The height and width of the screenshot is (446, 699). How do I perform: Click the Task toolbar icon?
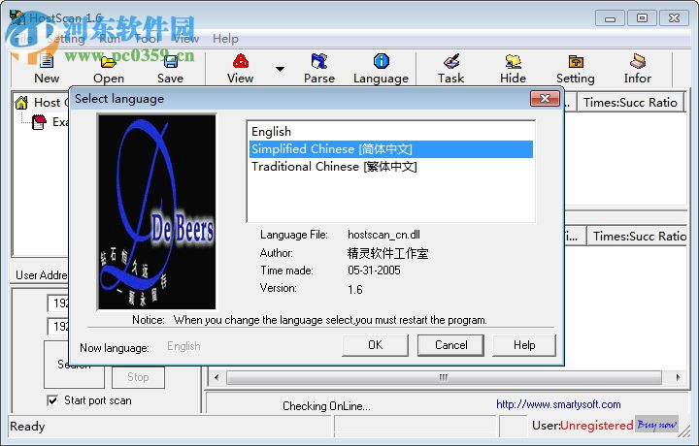coord(451,69)
